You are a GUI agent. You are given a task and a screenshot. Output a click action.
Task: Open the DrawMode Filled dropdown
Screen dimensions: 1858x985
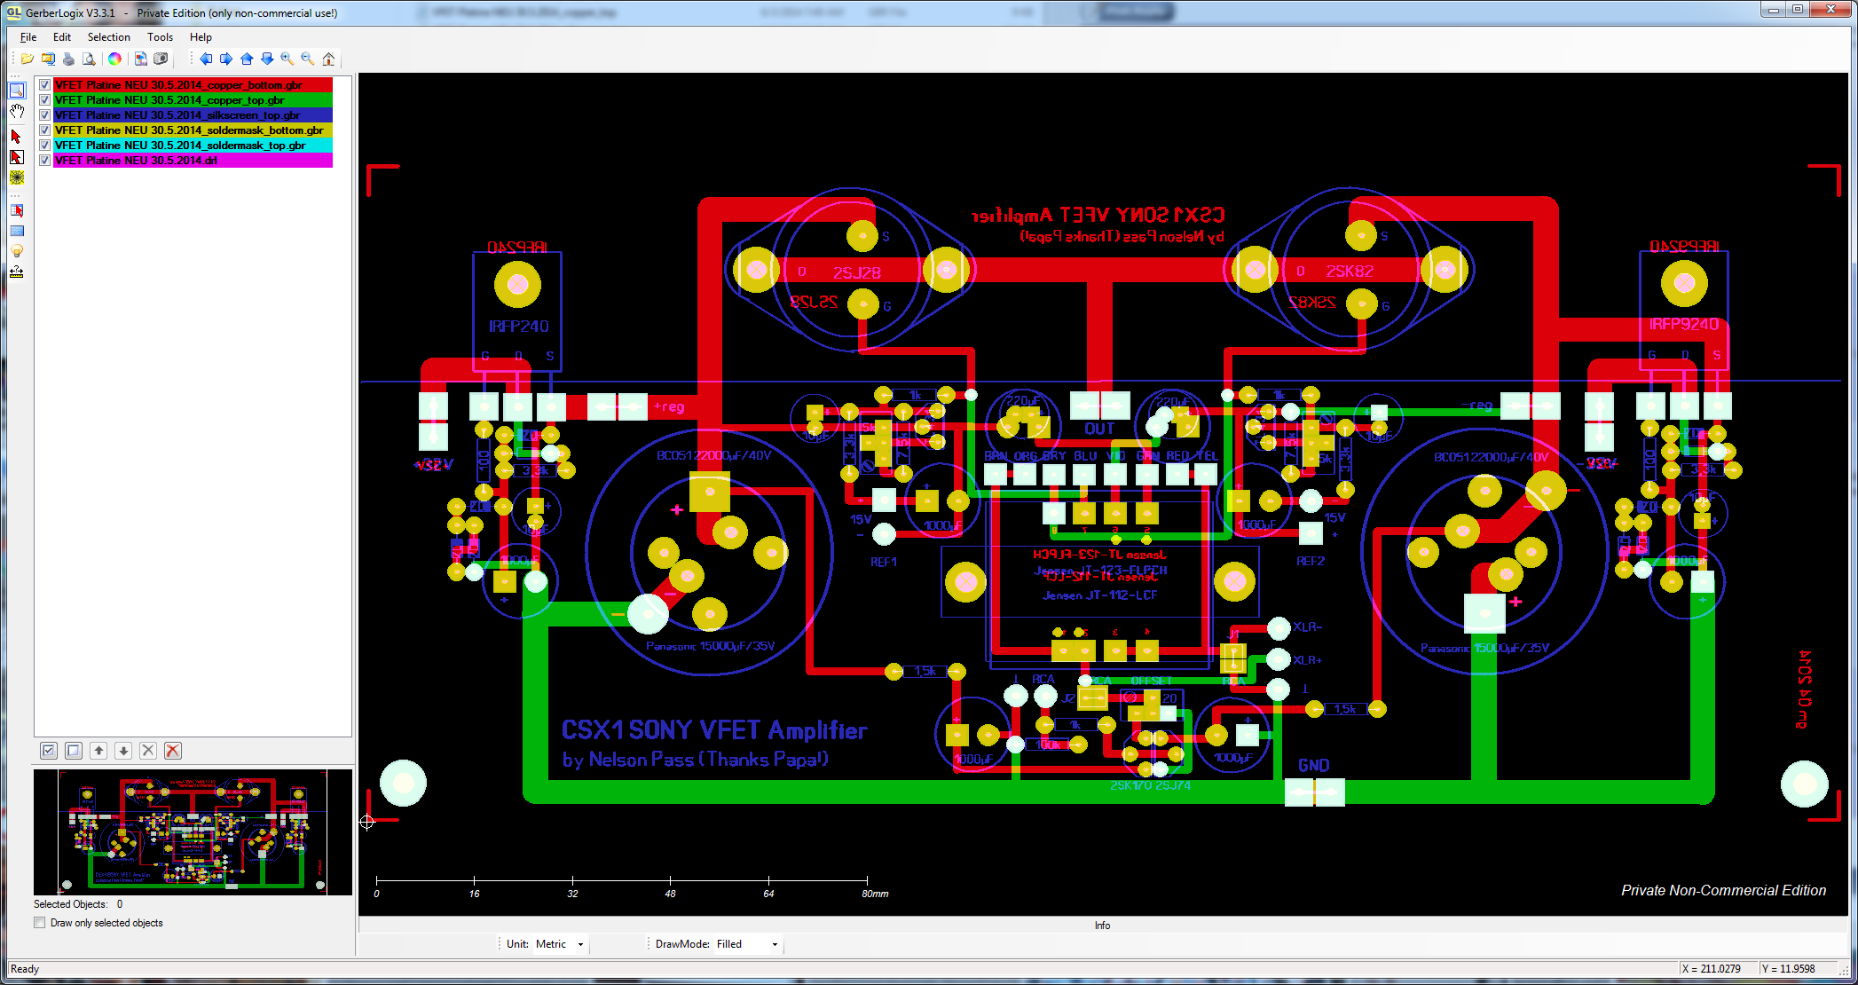(x=747, y=944)
